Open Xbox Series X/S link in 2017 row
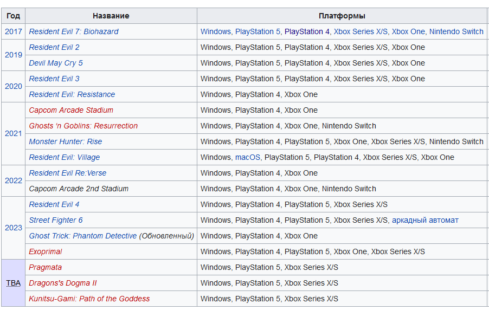 coord(361,31)
